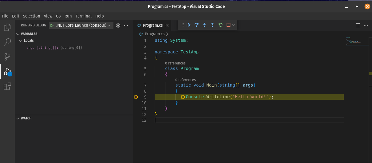Open editor more actions ellipsis
Screen dimensions: 372x163
click(x=366, y=25)
